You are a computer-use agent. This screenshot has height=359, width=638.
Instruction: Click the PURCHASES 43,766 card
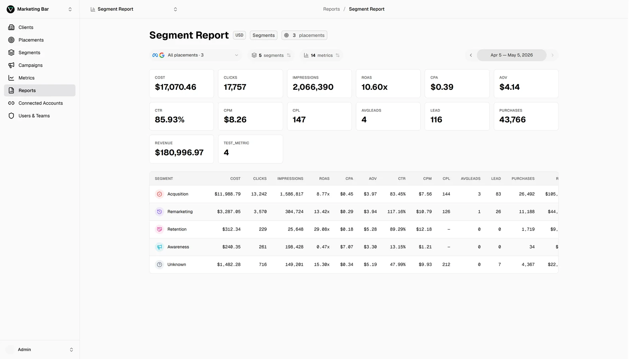(526, 116)
